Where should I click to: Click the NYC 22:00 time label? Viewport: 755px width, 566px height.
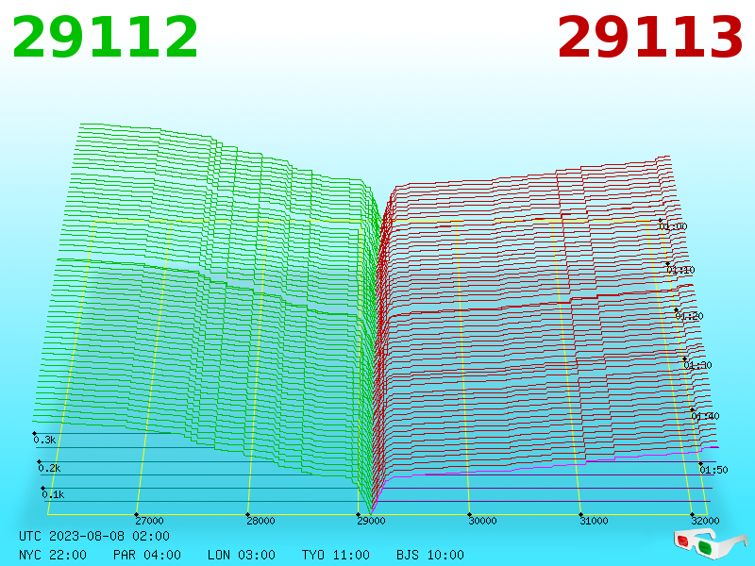(x=53, y=555)
